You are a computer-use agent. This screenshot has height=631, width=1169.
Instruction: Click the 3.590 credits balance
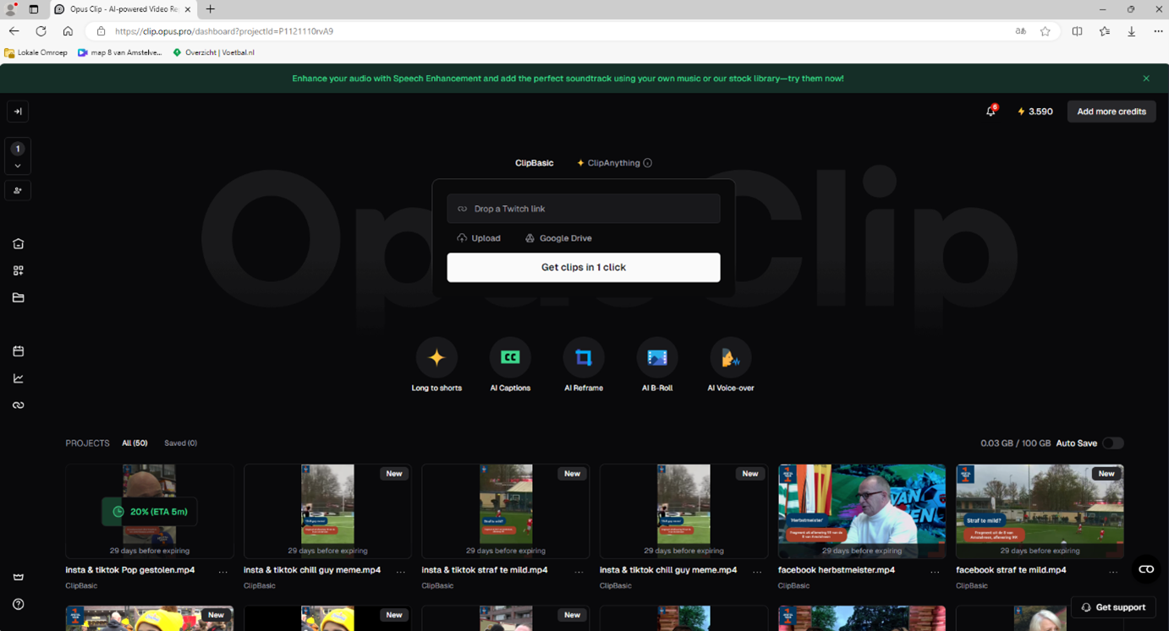(1035, 112)
